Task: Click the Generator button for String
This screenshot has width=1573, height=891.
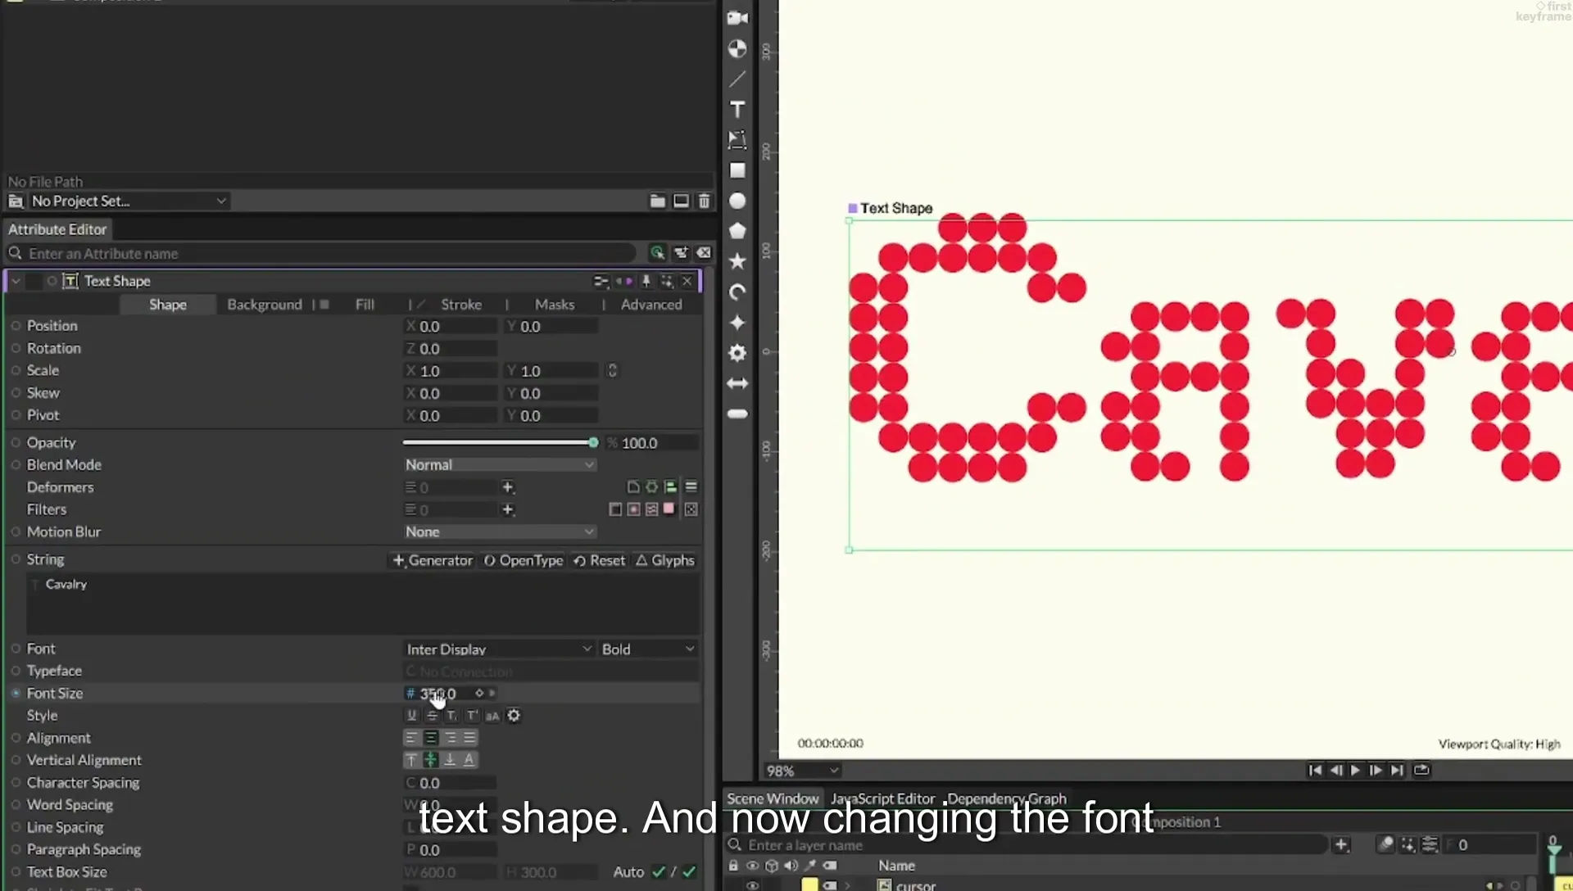Action: click(433, 560)
